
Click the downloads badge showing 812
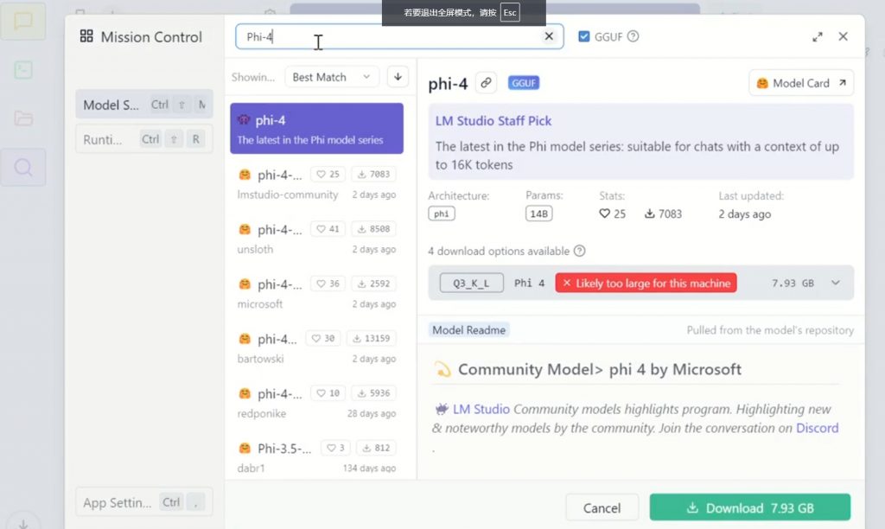(x=377, y=448)
